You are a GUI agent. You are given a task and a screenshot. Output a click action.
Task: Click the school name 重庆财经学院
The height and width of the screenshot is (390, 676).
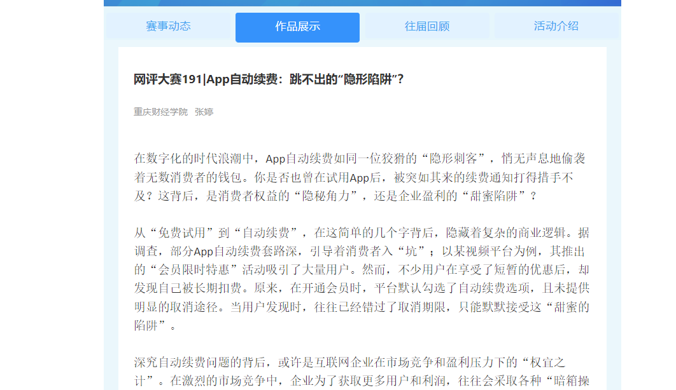[x=160, y=112]
